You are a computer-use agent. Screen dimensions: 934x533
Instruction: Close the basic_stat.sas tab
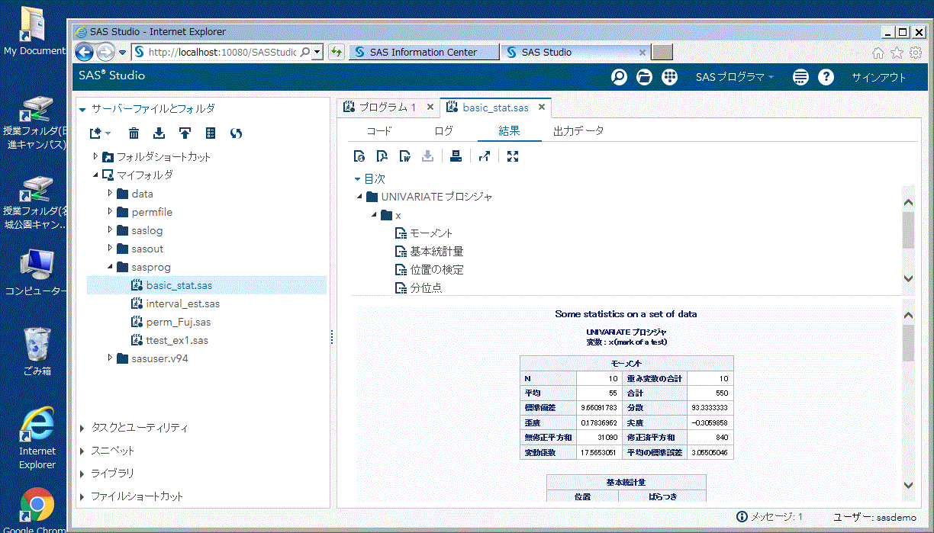[542, 108]
